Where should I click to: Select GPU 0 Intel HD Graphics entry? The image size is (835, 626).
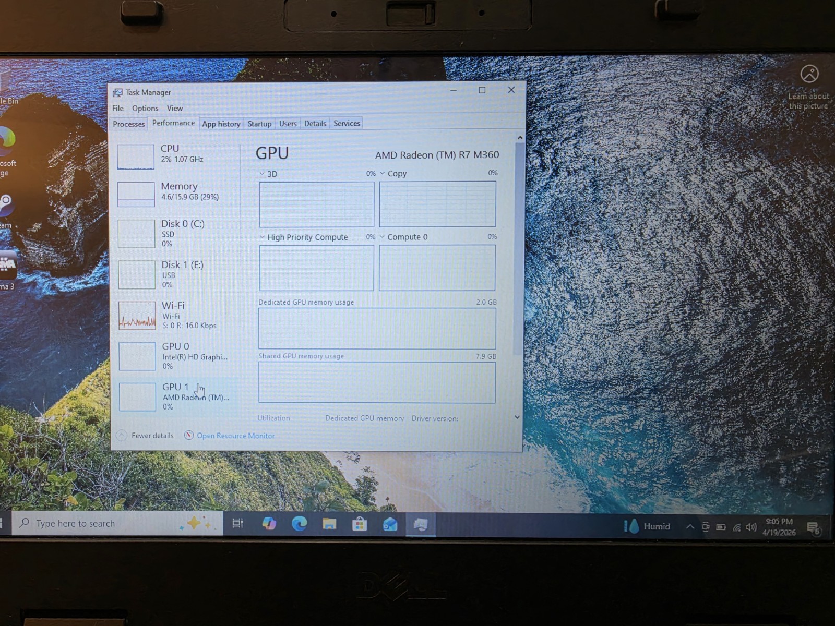(174, 356)
